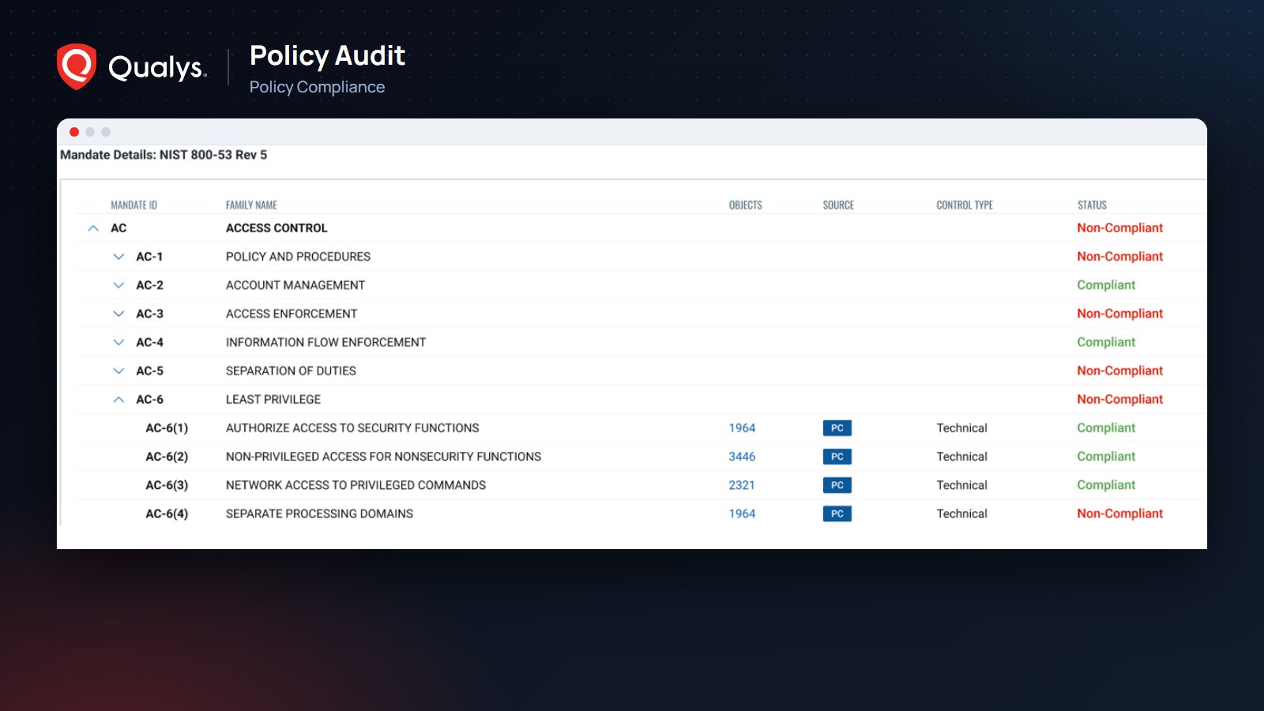Click Non-Compliant status of AC-6(4)
This screenshot has width=1264, height=711.
click(x=1119, y=513)
